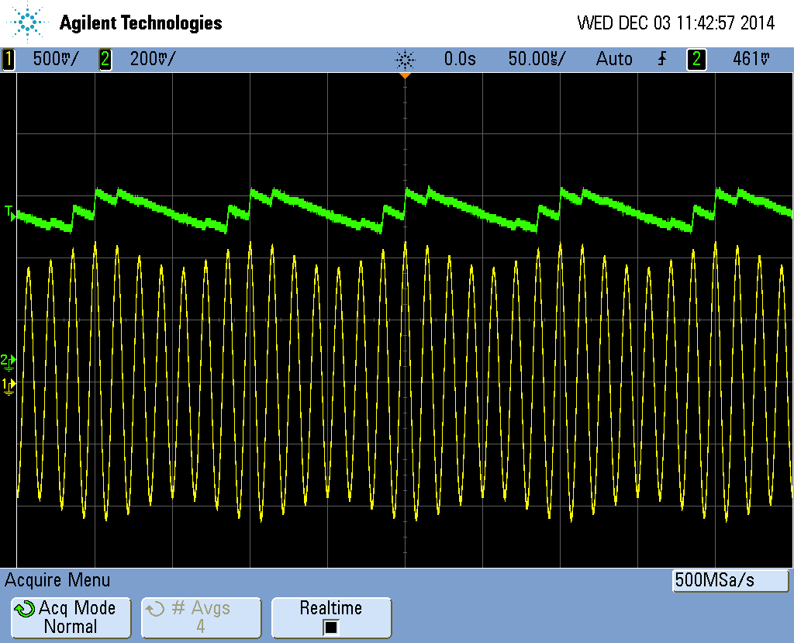Click the Agilent Technologies starburst logo
This screenshot has width=794, height=643.
29,22
